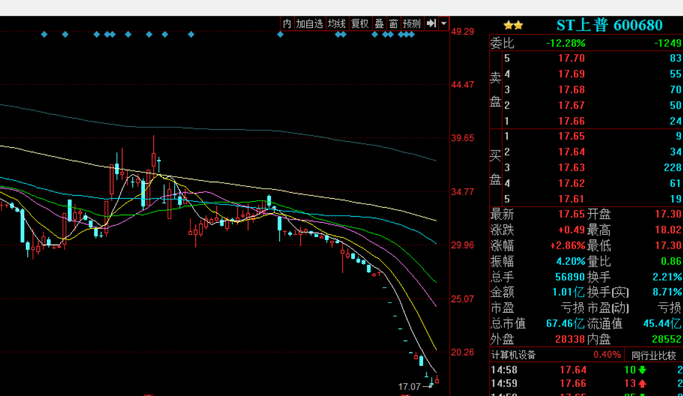This screenshot has width=683, height=396.
Task: Select buy level 5 price 17.61
Action: [x=571, y=199]
